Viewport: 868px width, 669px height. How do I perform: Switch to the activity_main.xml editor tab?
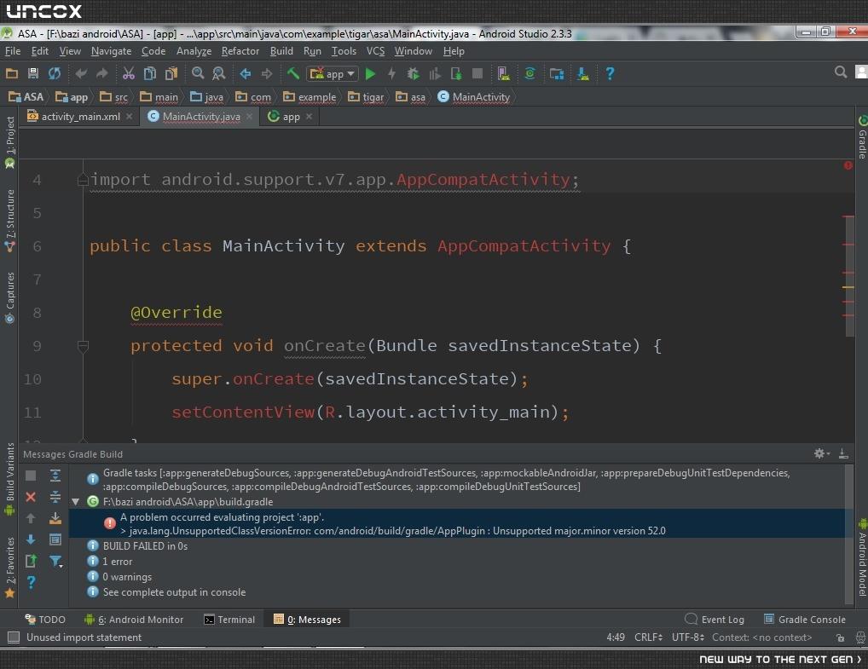pyautogui.click(x=80, y=116)
